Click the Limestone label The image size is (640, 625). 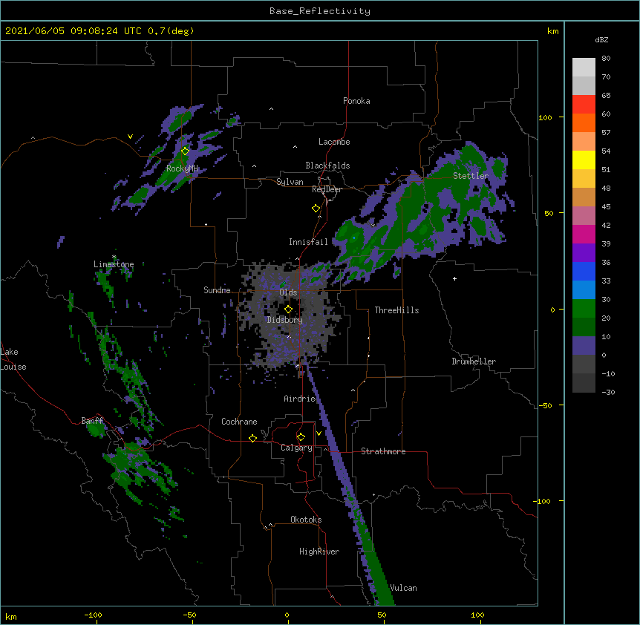(x=114, y=264)
